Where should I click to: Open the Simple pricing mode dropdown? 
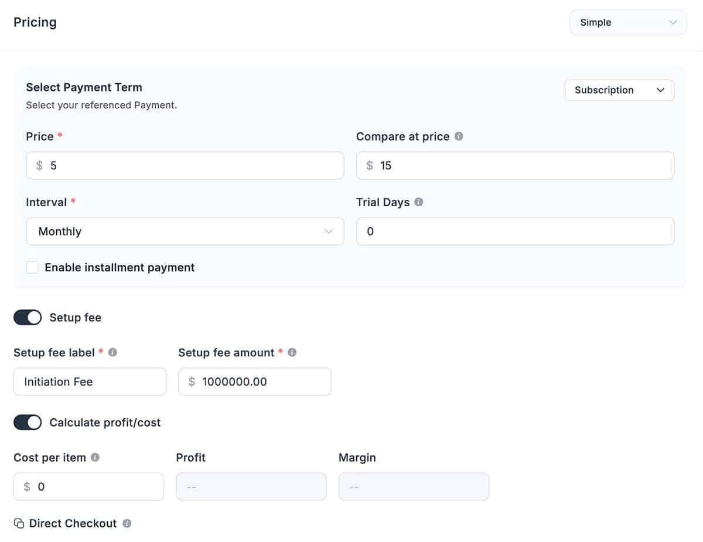628,22
